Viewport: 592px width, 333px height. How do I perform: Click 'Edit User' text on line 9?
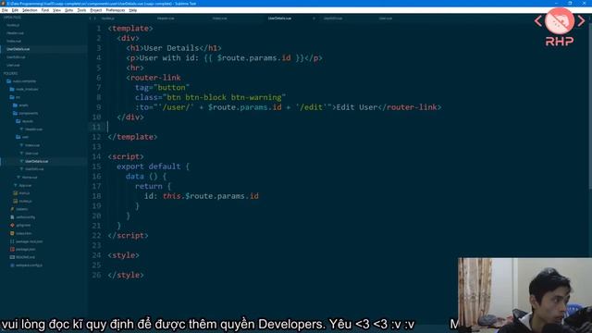click(357, 107)
